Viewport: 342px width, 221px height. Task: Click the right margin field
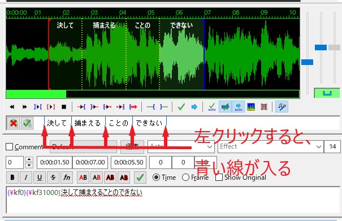183,163
